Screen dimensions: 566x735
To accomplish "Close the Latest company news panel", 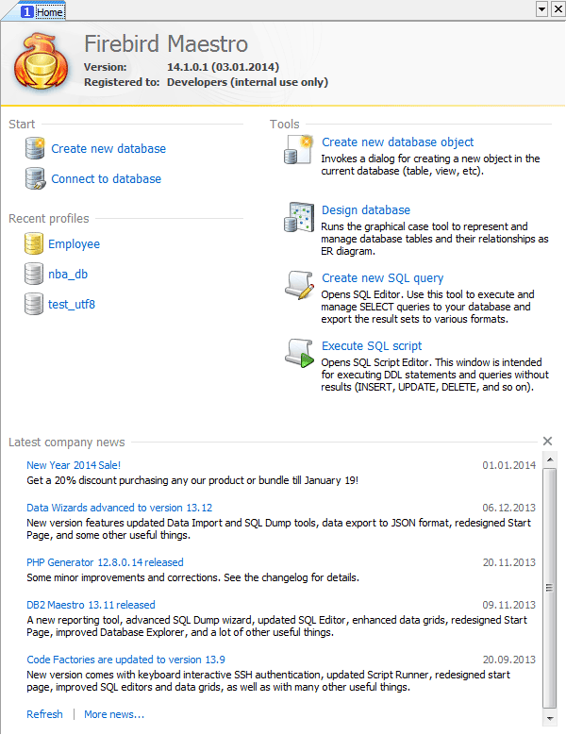I will [548, 442].
